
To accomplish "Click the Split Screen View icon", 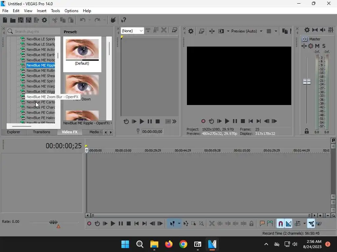I will tap(221, 31).
